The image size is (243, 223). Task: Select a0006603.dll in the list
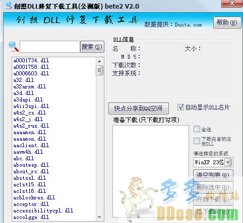click(31, 73)
